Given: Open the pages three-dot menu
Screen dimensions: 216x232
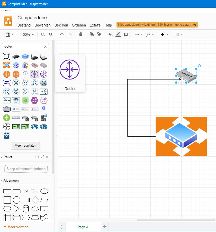Looking at the screenshot, I should [62, 227].
